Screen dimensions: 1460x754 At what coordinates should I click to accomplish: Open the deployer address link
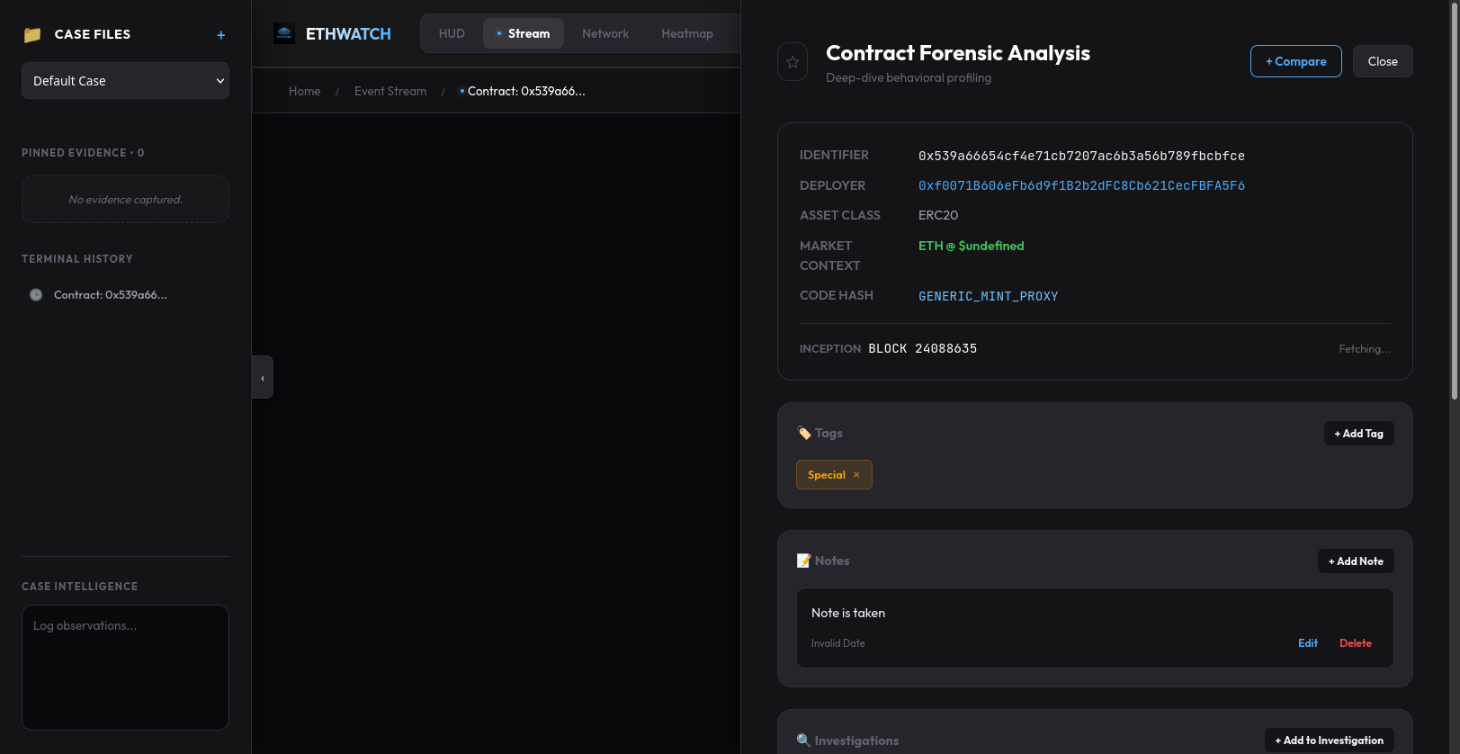pos(1081,186)
